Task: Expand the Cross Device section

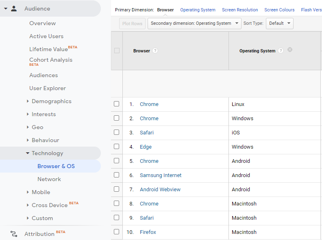Action: click(x=28, y=205)
